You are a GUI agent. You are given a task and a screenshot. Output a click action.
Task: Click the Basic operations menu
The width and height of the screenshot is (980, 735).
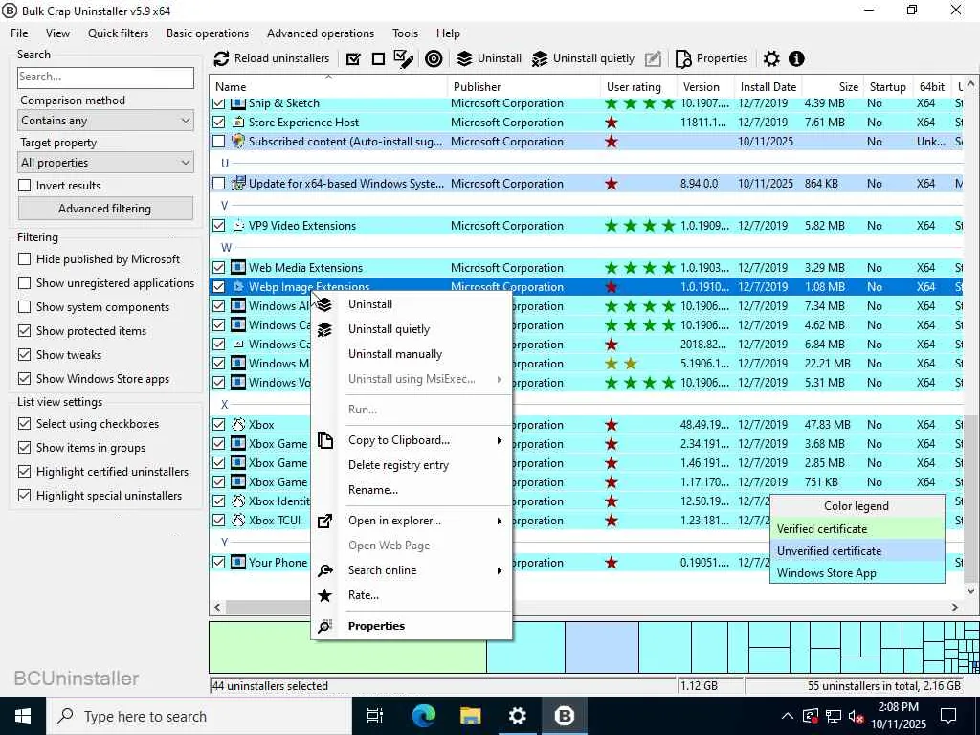pos(208,33)
